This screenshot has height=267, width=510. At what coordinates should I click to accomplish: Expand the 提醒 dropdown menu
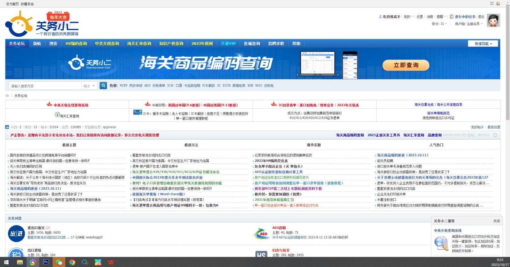[x=441, y=17]
